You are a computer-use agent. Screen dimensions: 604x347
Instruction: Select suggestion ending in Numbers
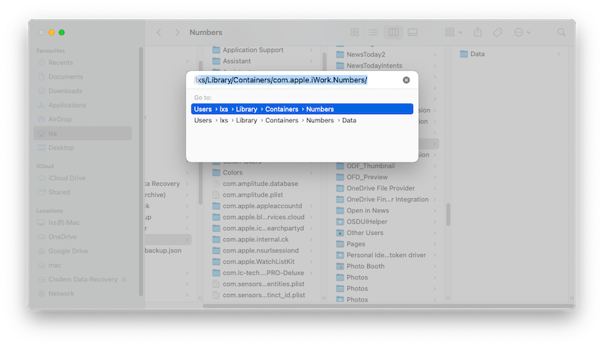302,109
